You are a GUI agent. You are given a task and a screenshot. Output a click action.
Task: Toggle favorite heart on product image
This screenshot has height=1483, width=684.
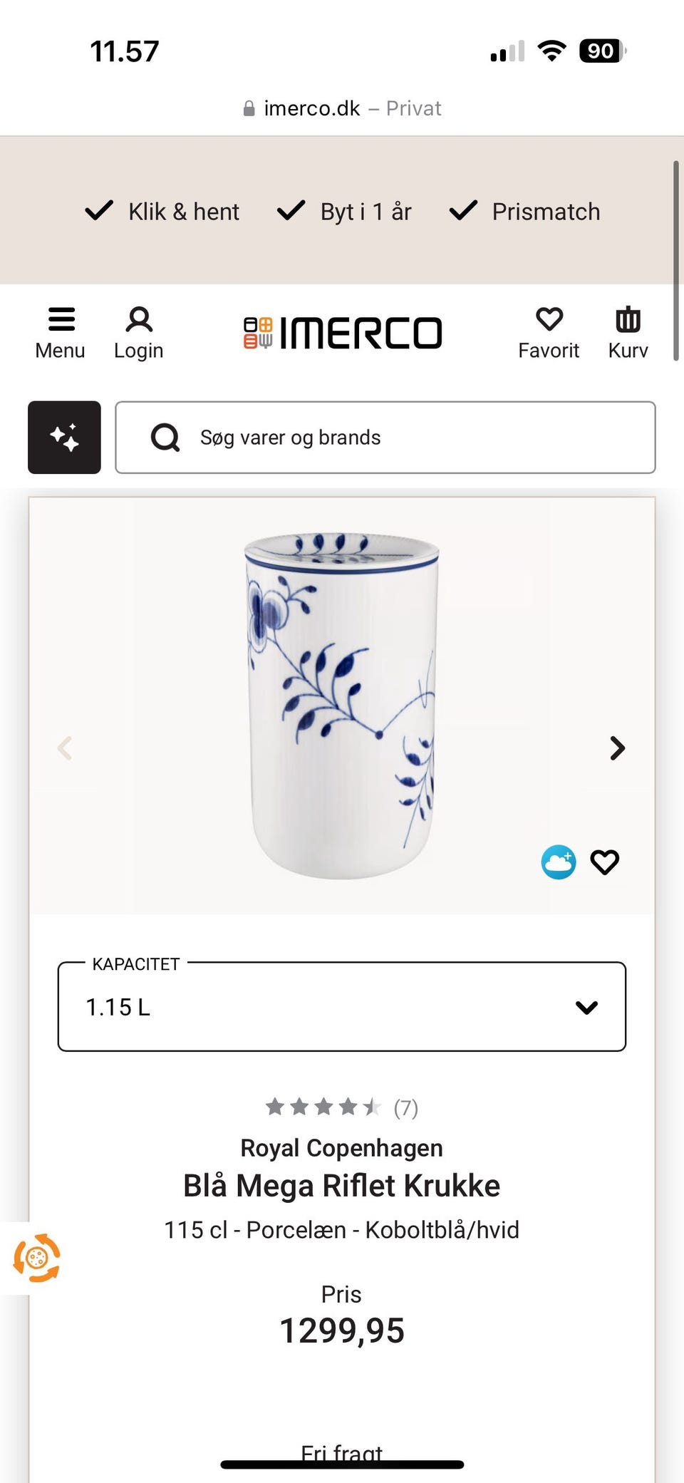[x=605, y=862]
